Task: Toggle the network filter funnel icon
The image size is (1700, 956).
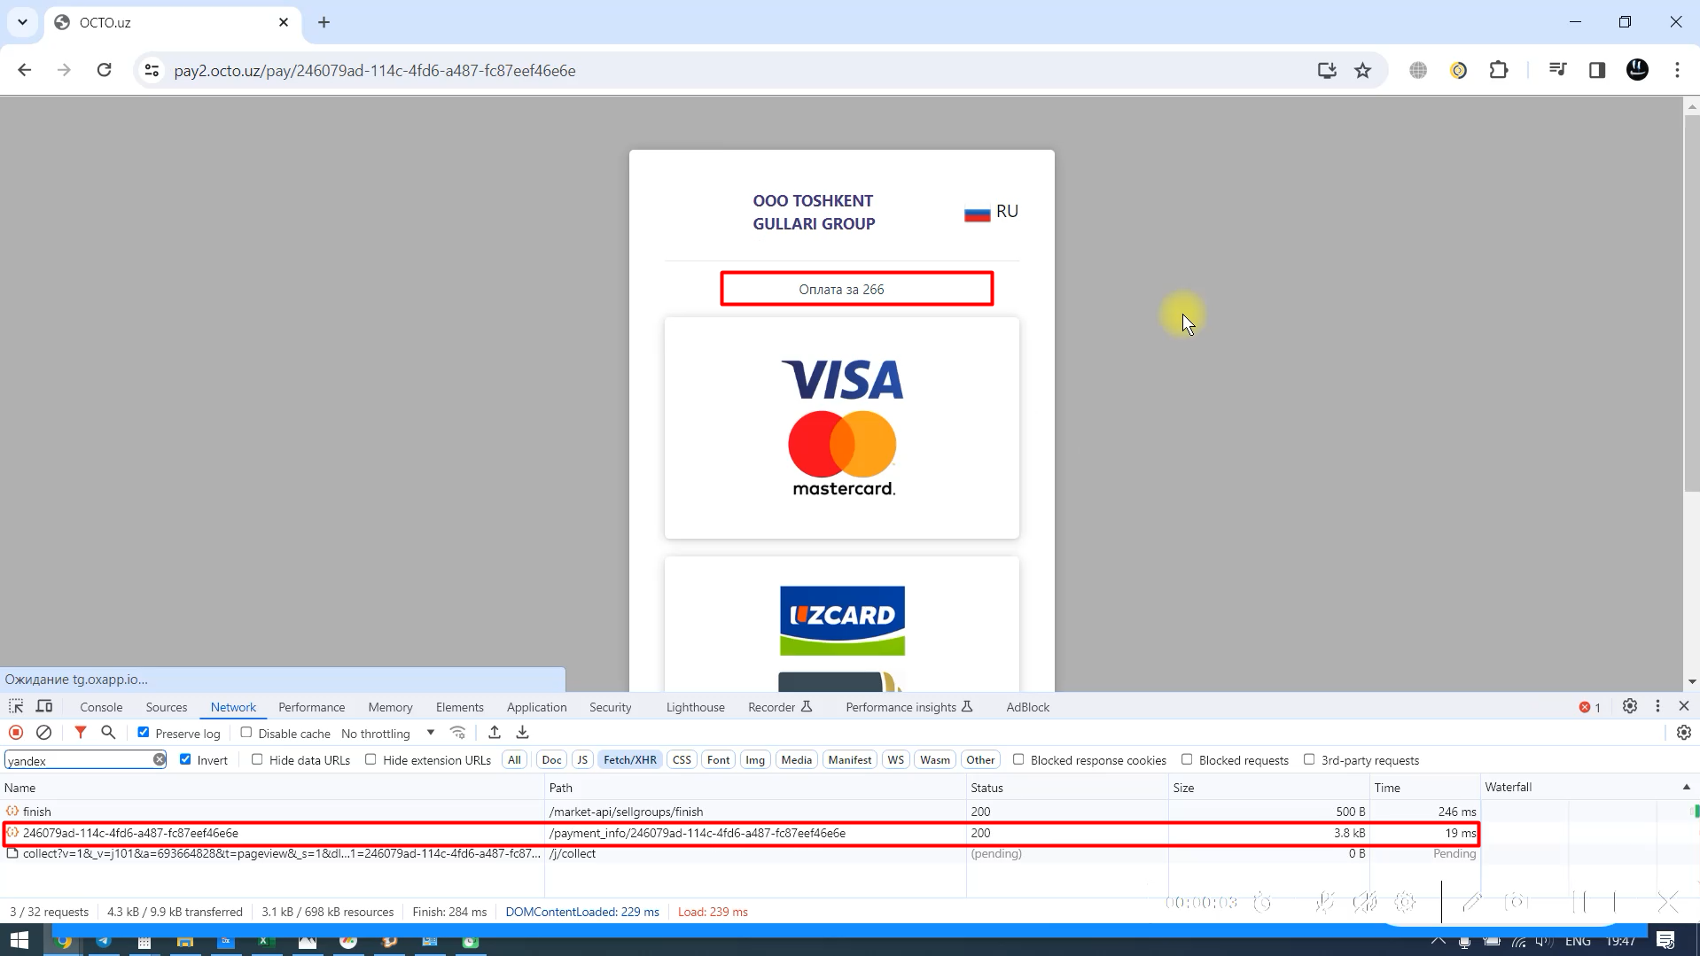Action: (x=81, y=733)
